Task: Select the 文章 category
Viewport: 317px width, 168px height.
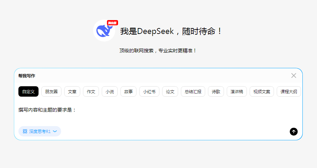Action: (x=72, y=91)
